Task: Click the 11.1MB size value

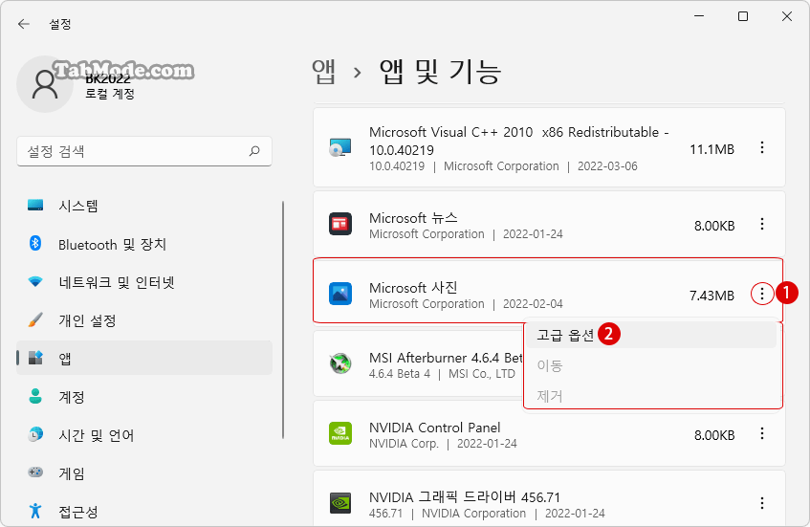Action: (711, 149)
